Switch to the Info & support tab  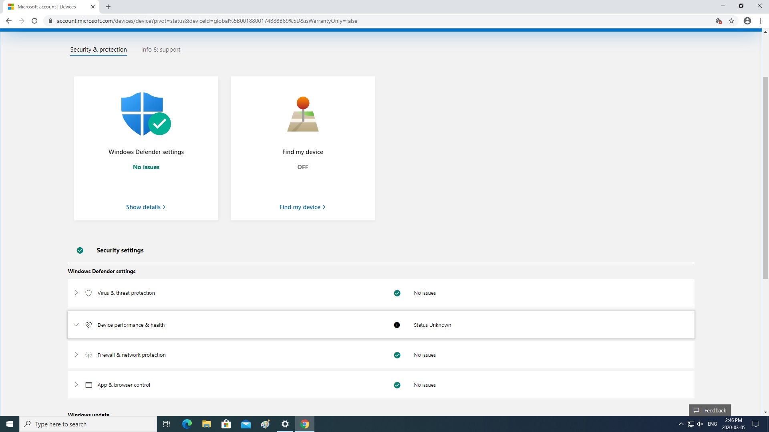pos(161,50)
